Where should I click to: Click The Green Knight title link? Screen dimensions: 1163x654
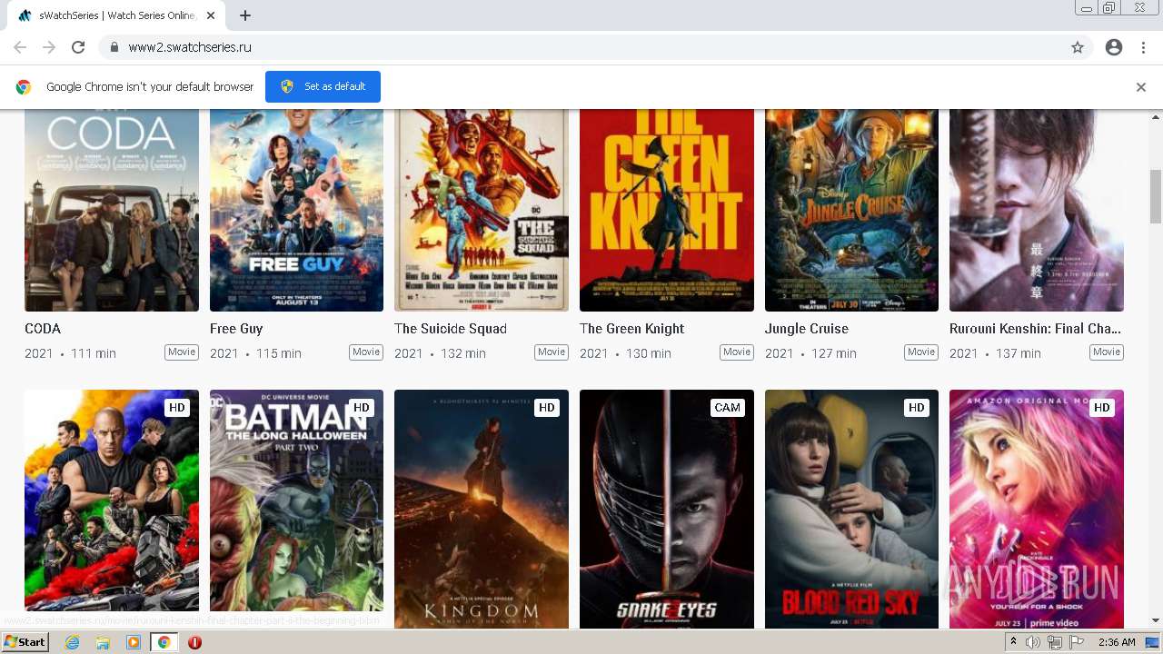point(631,329)
